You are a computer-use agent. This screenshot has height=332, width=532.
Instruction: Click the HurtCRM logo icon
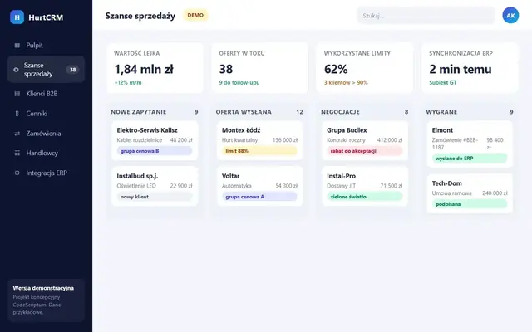tap(17, 17)
